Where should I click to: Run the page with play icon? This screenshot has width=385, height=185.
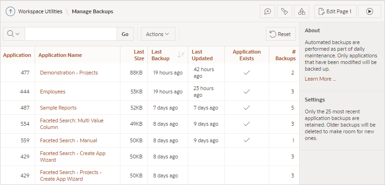click(369, 11)
